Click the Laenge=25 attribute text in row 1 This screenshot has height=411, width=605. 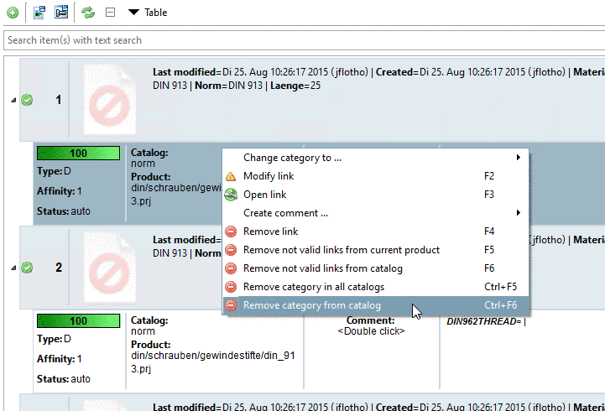[295, 86]
